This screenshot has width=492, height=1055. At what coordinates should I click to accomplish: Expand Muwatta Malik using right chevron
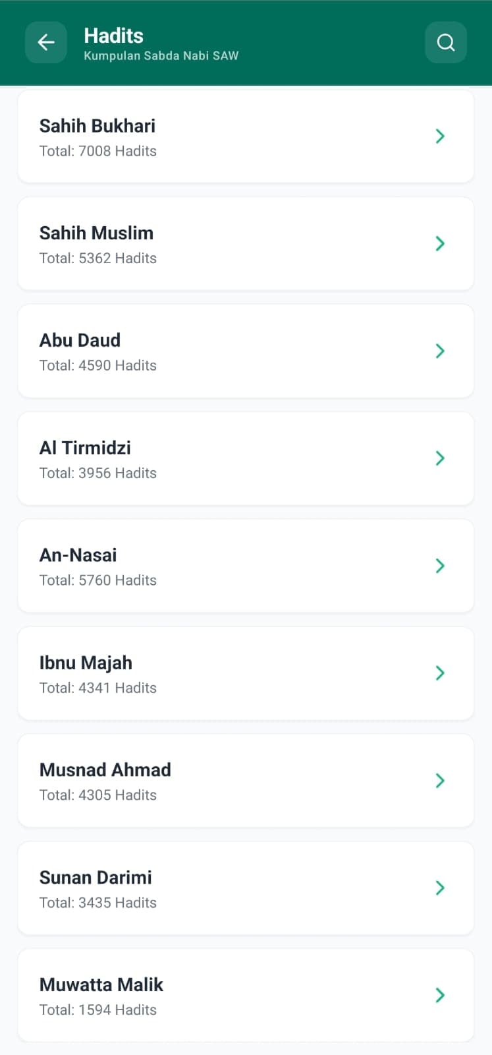(x=440, y=996)
